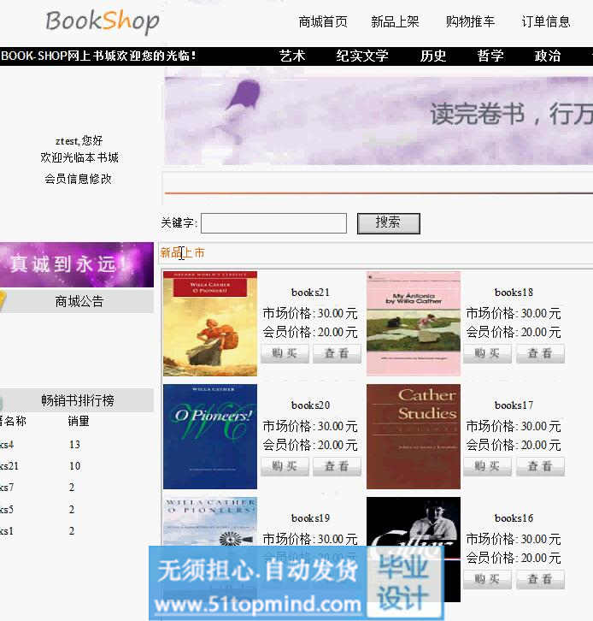Buy books17 with 购买 button
Viewport: 593px width, 621px height.
488,466
